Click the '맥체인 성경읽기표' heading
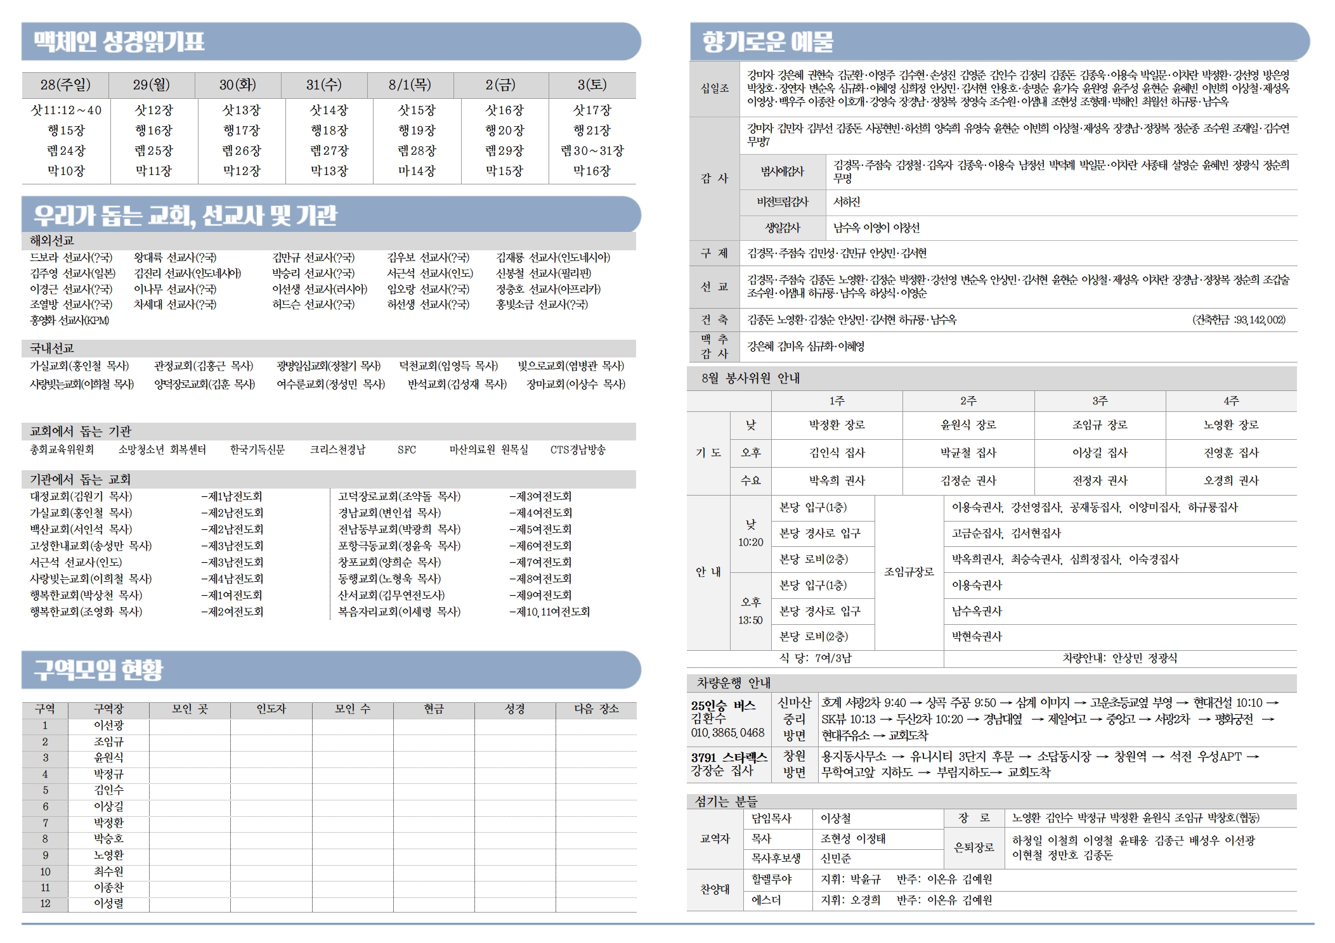 [119, 42]
